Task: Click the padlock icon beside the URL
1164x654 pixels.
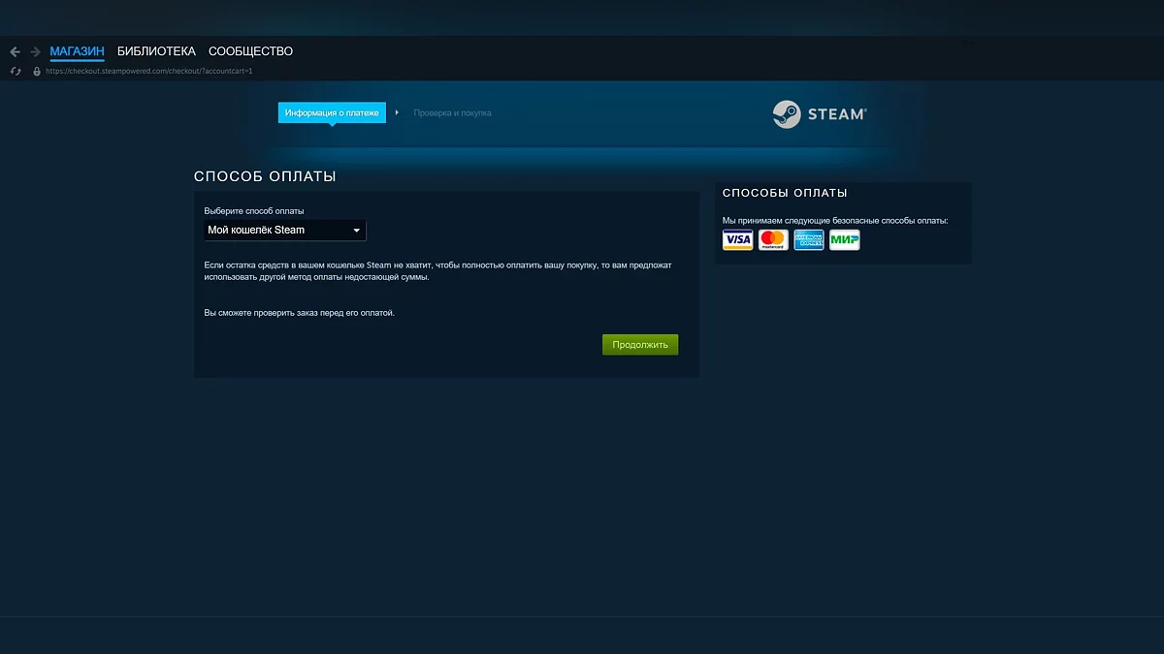Action: [37, 71]
